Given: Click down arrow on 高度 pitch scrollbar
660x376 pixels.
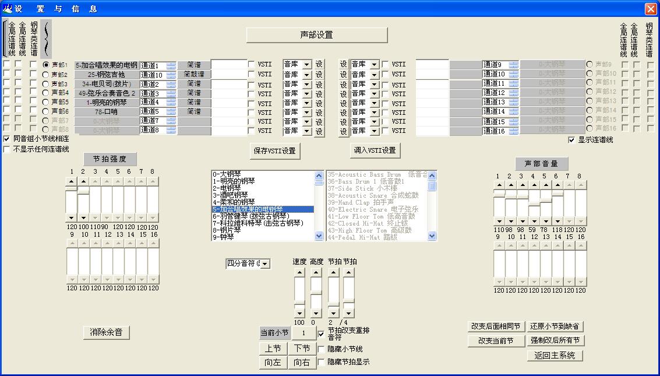Looking at the screenshot, I should point(316,314).
